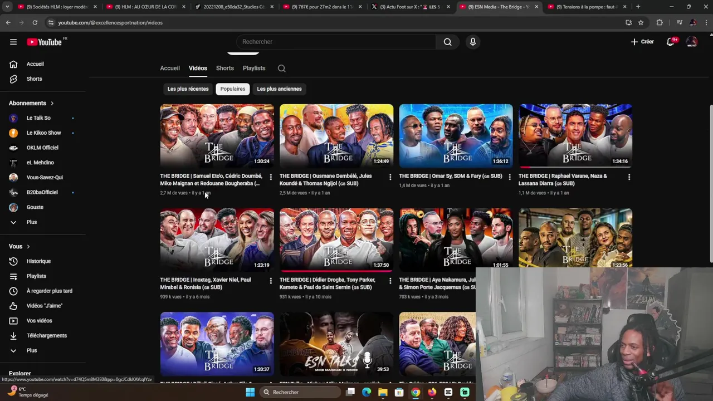Screen dimensions: 713x401
Task: Open Ousmane Dembélé video thumbnail
Action: click(336, 135)
